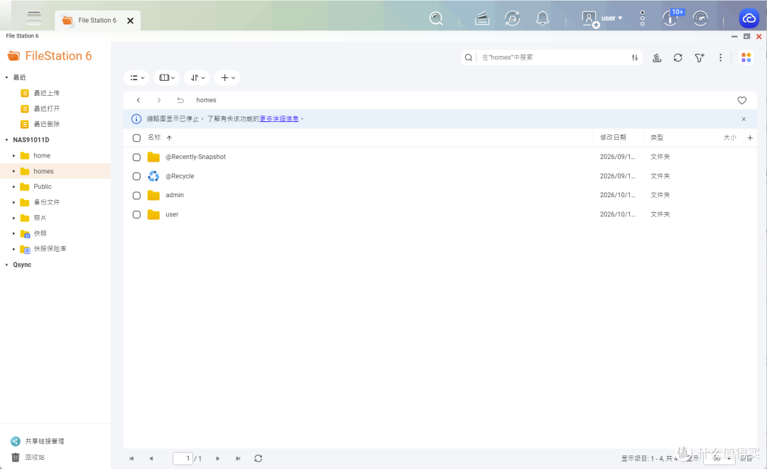Expand the Public folder tree node

(x=13, y=187)
